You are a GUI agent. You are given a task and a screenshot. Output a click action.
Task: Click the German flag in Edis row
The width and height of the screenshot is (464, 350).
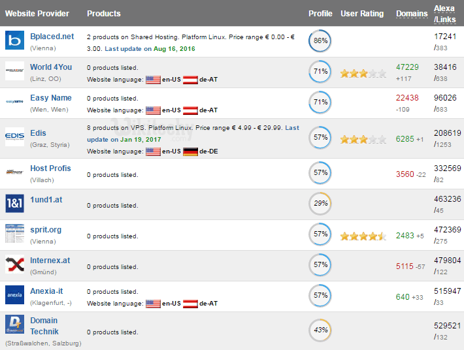pyautogui.click(x=190, y=151)
